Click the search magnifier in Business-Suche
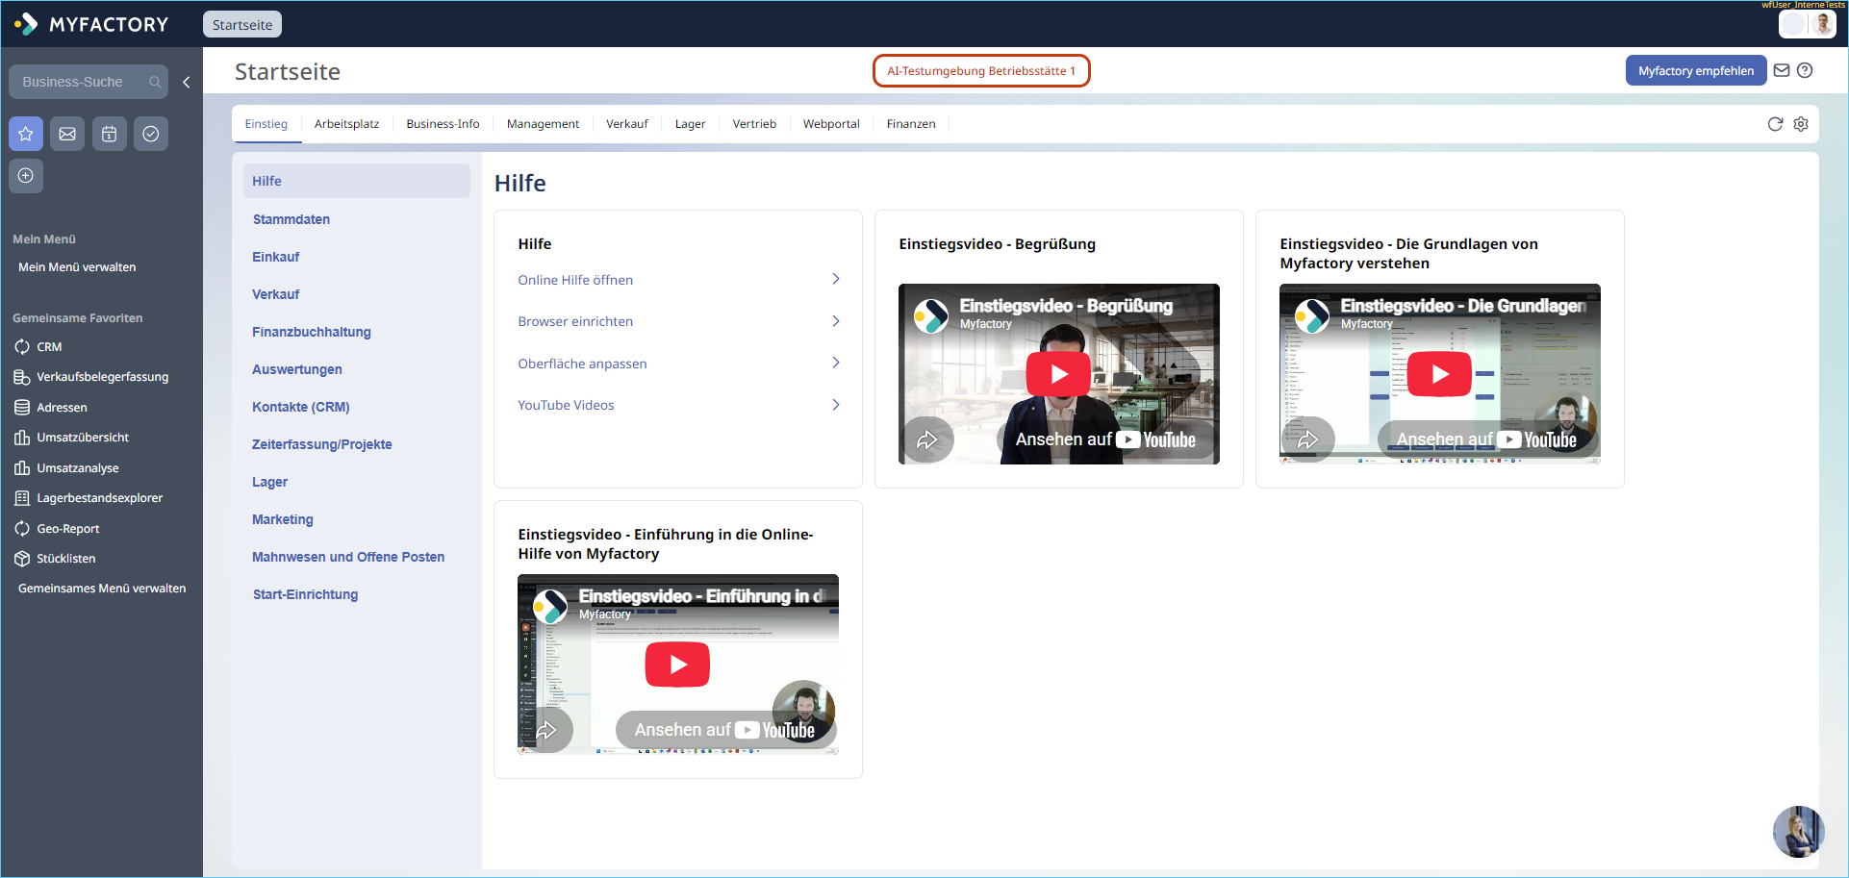The height and width of the screenshot is (878, 1849). click(x=155, y=82)
